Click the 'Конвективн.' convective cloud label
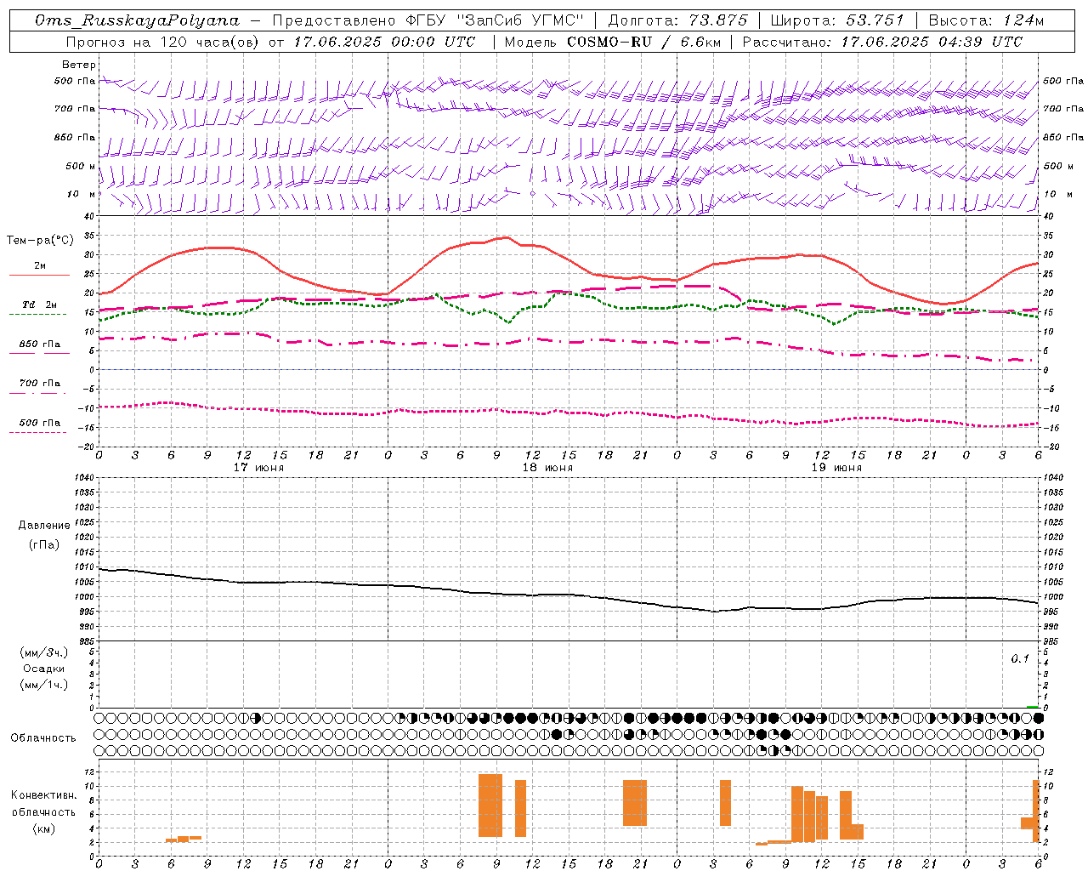Screen dimensions: 1088x871 point(44,794)
